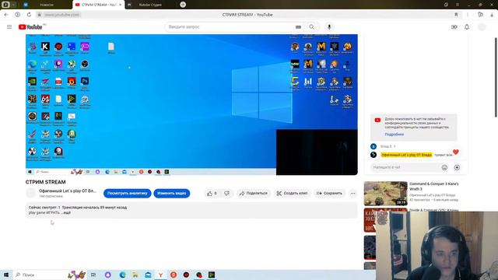
Task: Open the channel avatar below the title
Action: [x=31, y=193]
